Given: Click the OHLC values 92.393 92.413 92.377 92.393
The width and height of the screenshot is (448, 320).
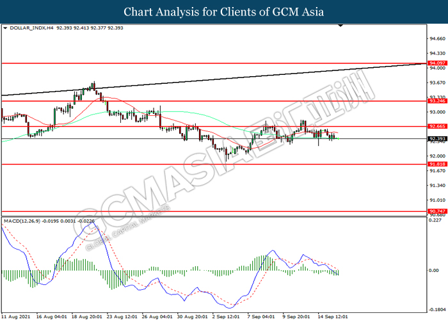Looking at the screenshot, I should click(90, 28).
